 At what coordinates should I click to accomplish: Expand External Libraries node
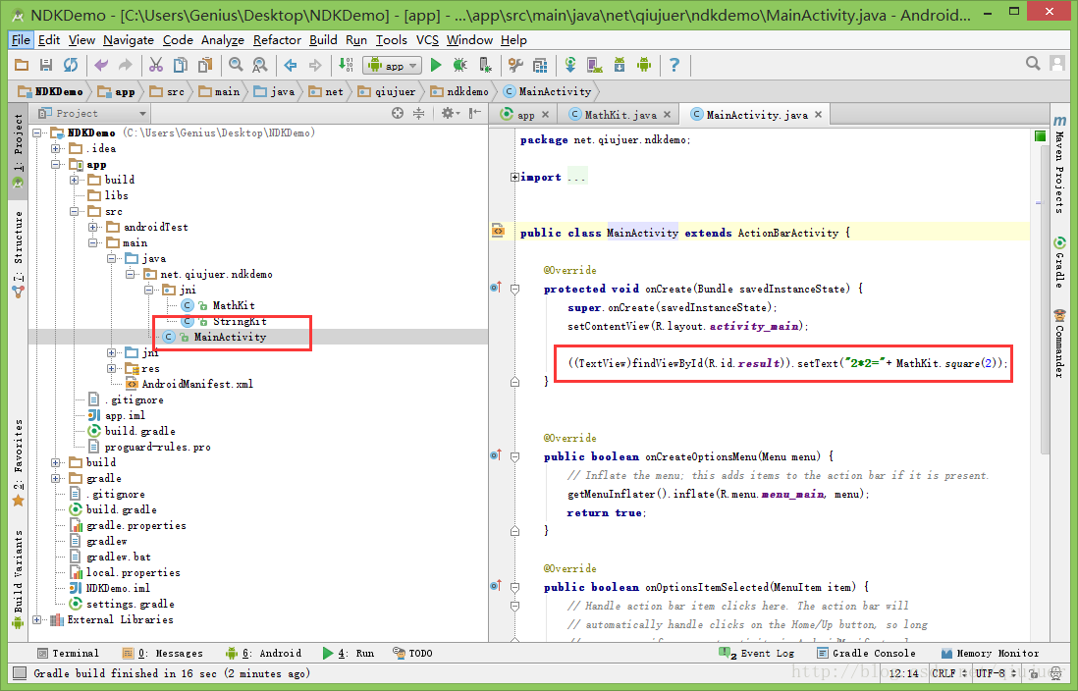pos(37,619)
